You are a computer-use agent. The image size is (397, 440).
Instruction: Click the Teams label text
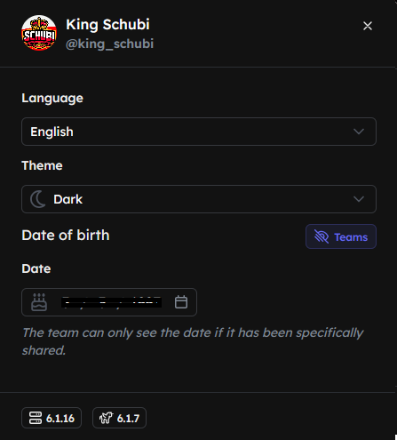click(x=351, y=237)
